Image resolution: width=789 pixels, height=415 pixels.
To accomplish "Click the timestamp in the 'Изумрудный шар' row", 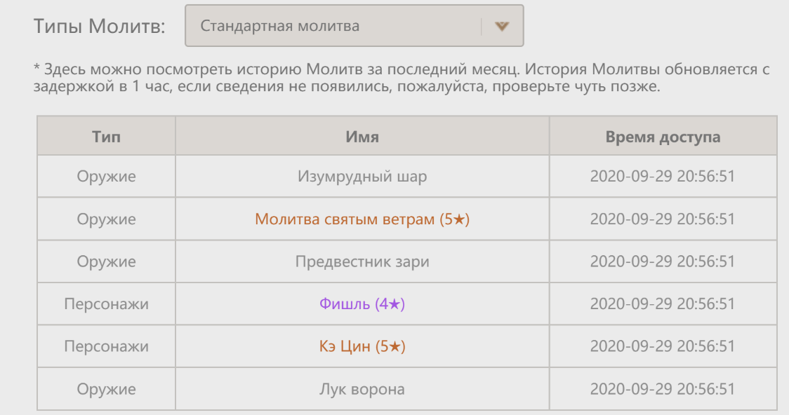I will point(663,177).
